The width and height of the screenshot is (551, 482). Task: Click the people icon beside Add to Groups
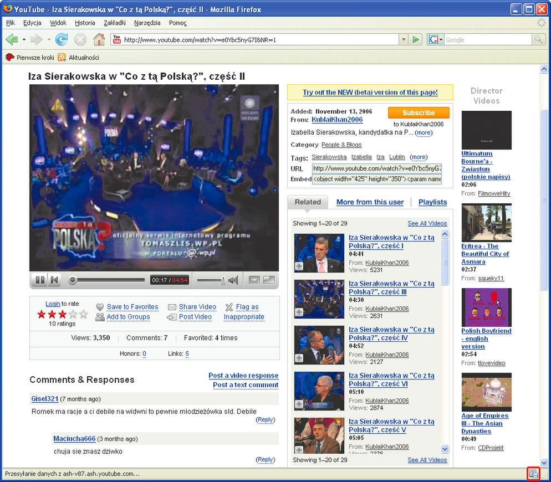(100, 317)
